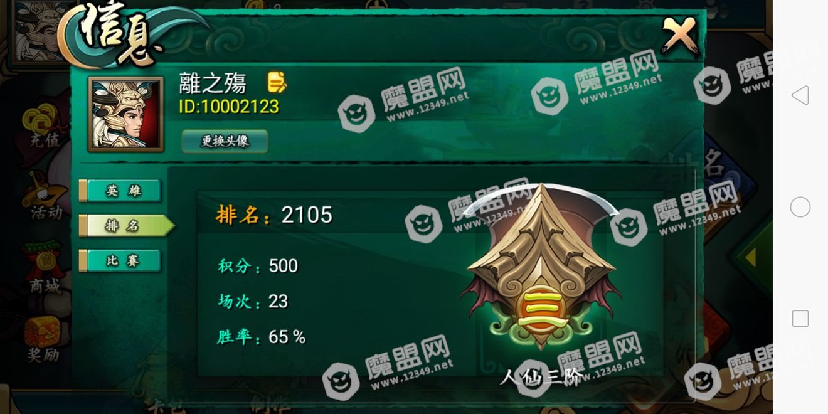Tap the player avatar portrait

126,114
